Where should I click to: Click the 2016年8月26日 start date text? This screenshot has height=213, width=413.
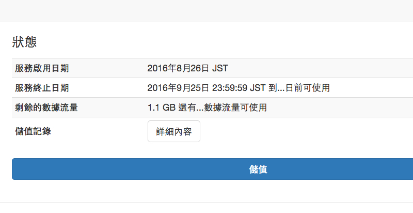point(179,68)
